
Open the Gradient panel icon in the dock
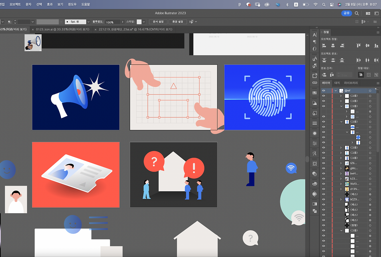(x=315, y=204)
